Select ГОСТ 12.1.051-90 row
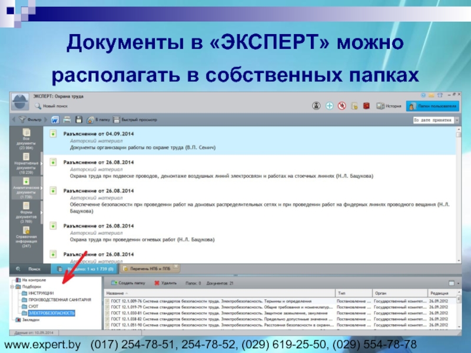The height and width of the screenshot is (353, 471). (281, 325)
